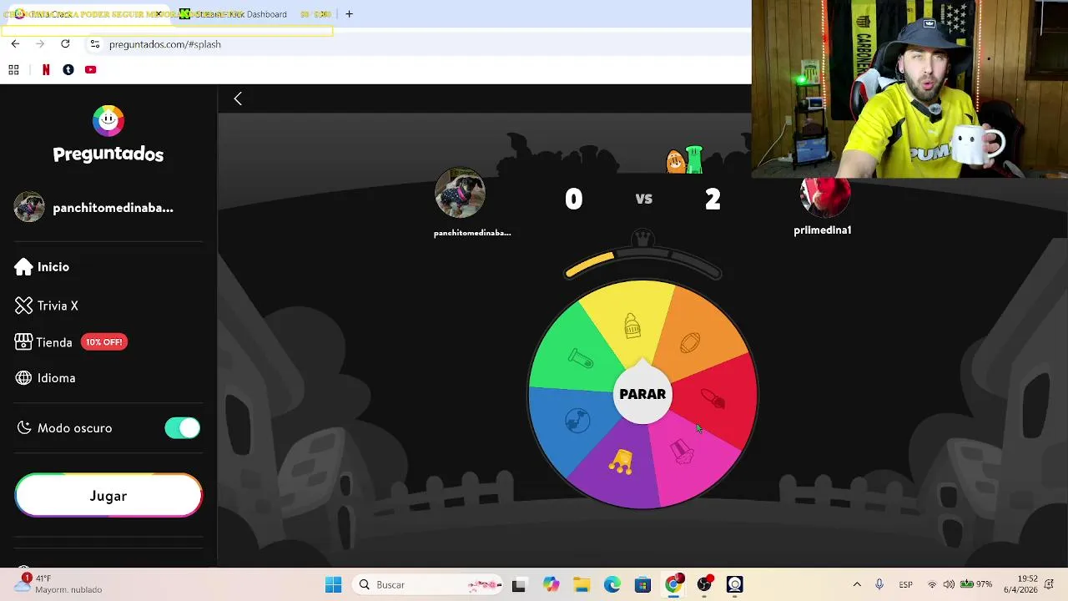Open the weather widget showing 41°F
This screenshot has width=1068, height=601.
(60, 584)
